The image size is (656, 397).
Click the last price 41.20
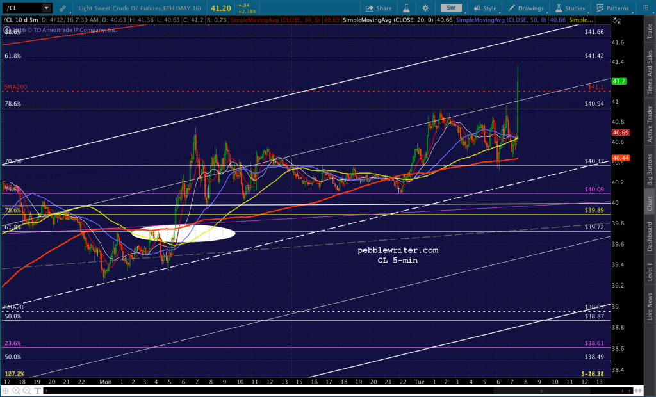point(220,8)
